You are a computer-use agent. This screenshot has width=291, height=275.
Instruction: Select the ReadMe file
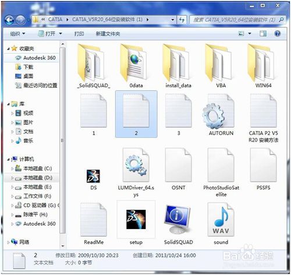[94, 223]
